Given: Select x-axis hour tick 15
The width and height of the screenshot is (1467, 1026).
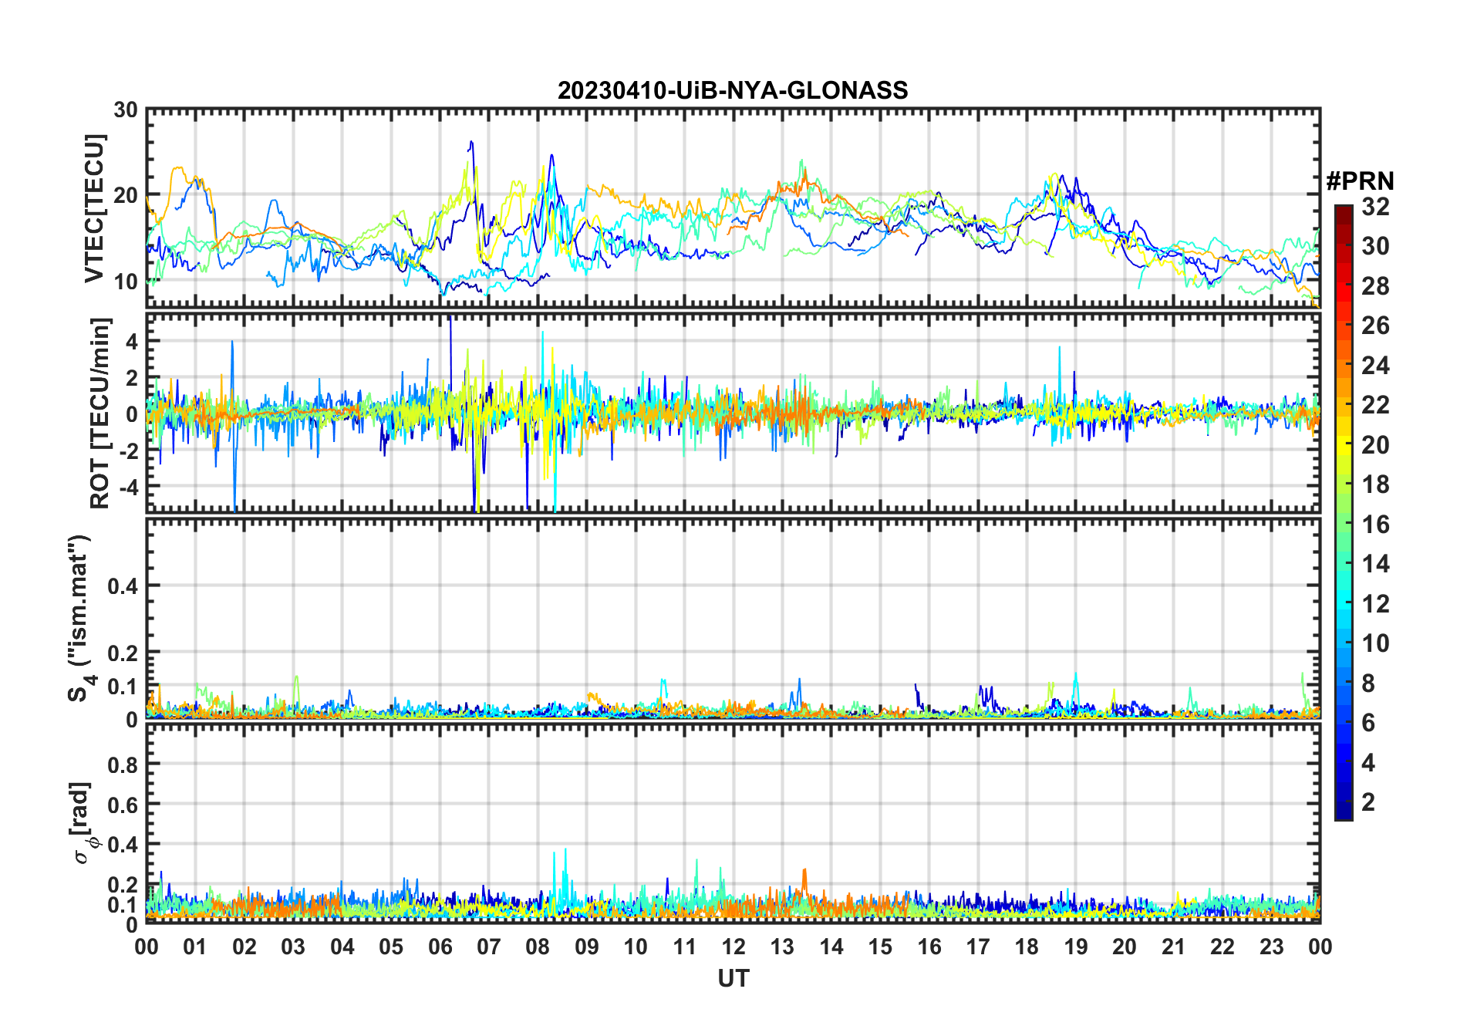Looking at the screenshot, I should (x=880, y=947).
